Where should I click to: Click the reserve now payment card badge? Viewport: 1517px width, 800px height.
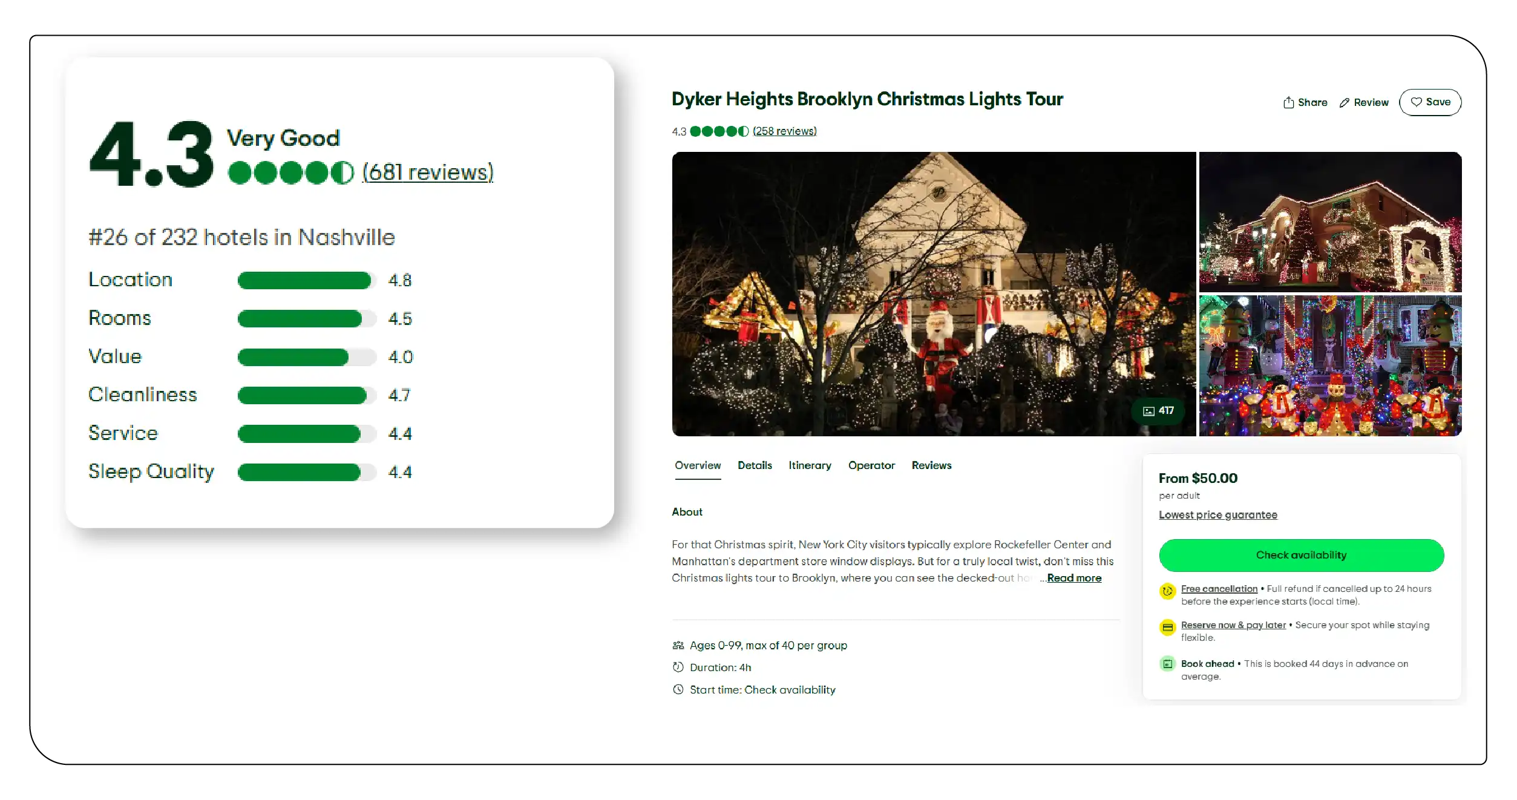click(x=1167, y=628)
